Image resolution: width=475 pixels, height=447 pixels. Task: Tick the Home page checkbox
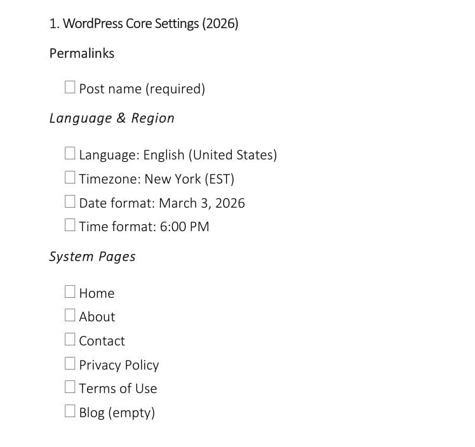coord(70,291)
